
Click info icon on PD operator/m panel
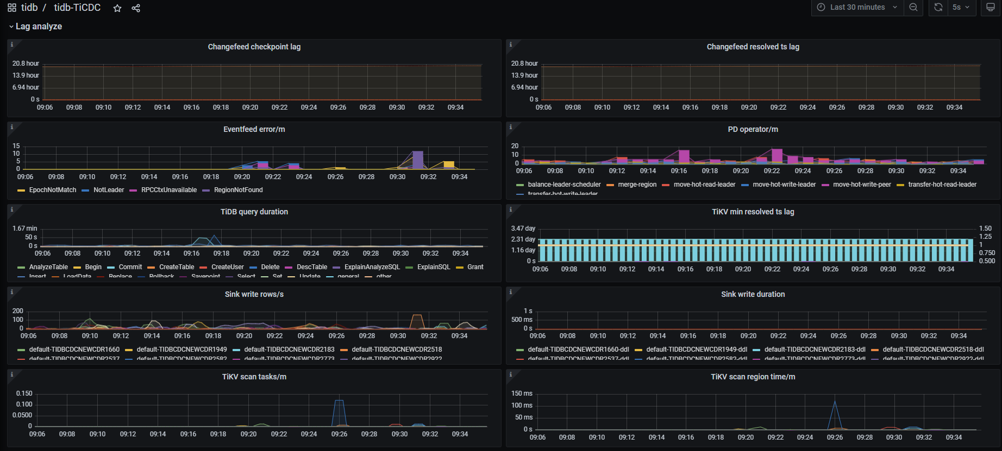point(511,127)
